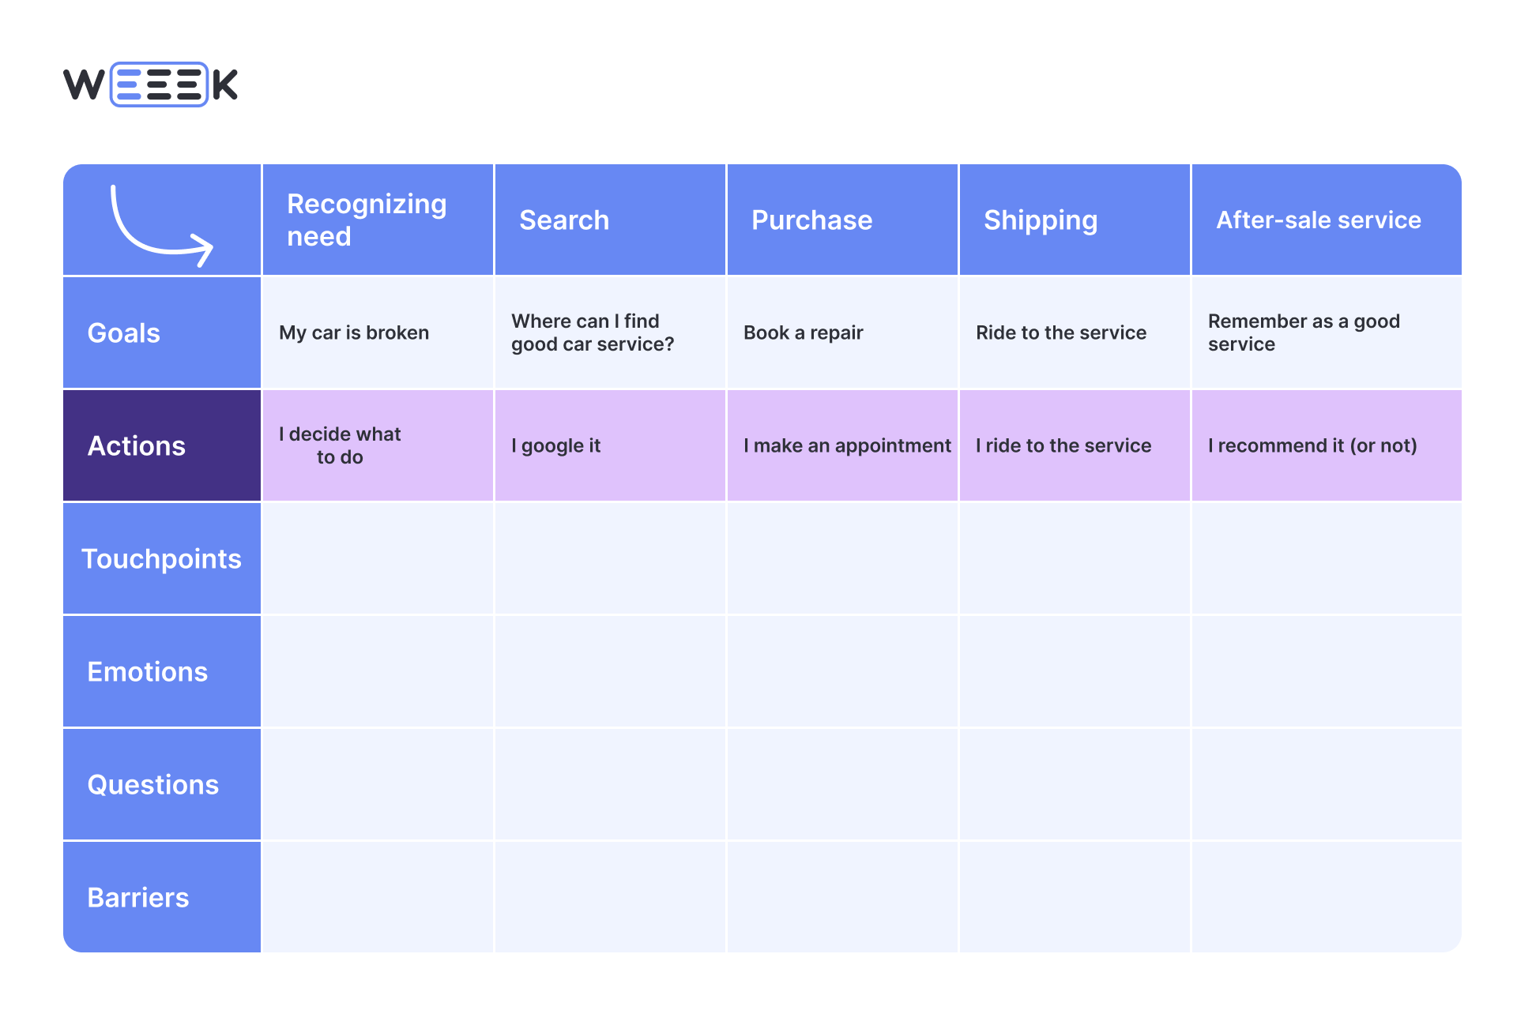
Task: Click the "I make an appointment" cell
Action: [x=847, y=446]
